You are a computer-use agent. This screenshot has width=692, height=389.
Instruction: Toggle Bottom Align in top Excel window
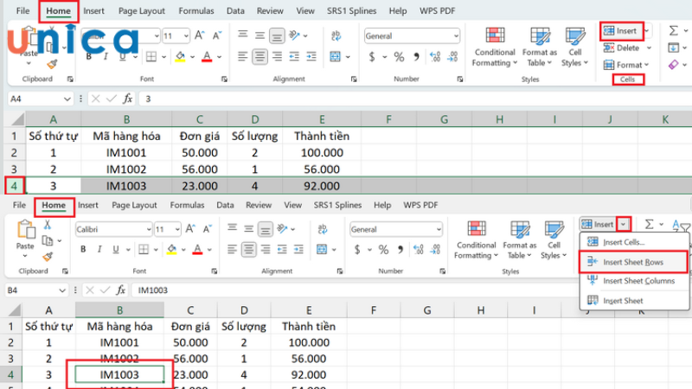click(277, 35)
